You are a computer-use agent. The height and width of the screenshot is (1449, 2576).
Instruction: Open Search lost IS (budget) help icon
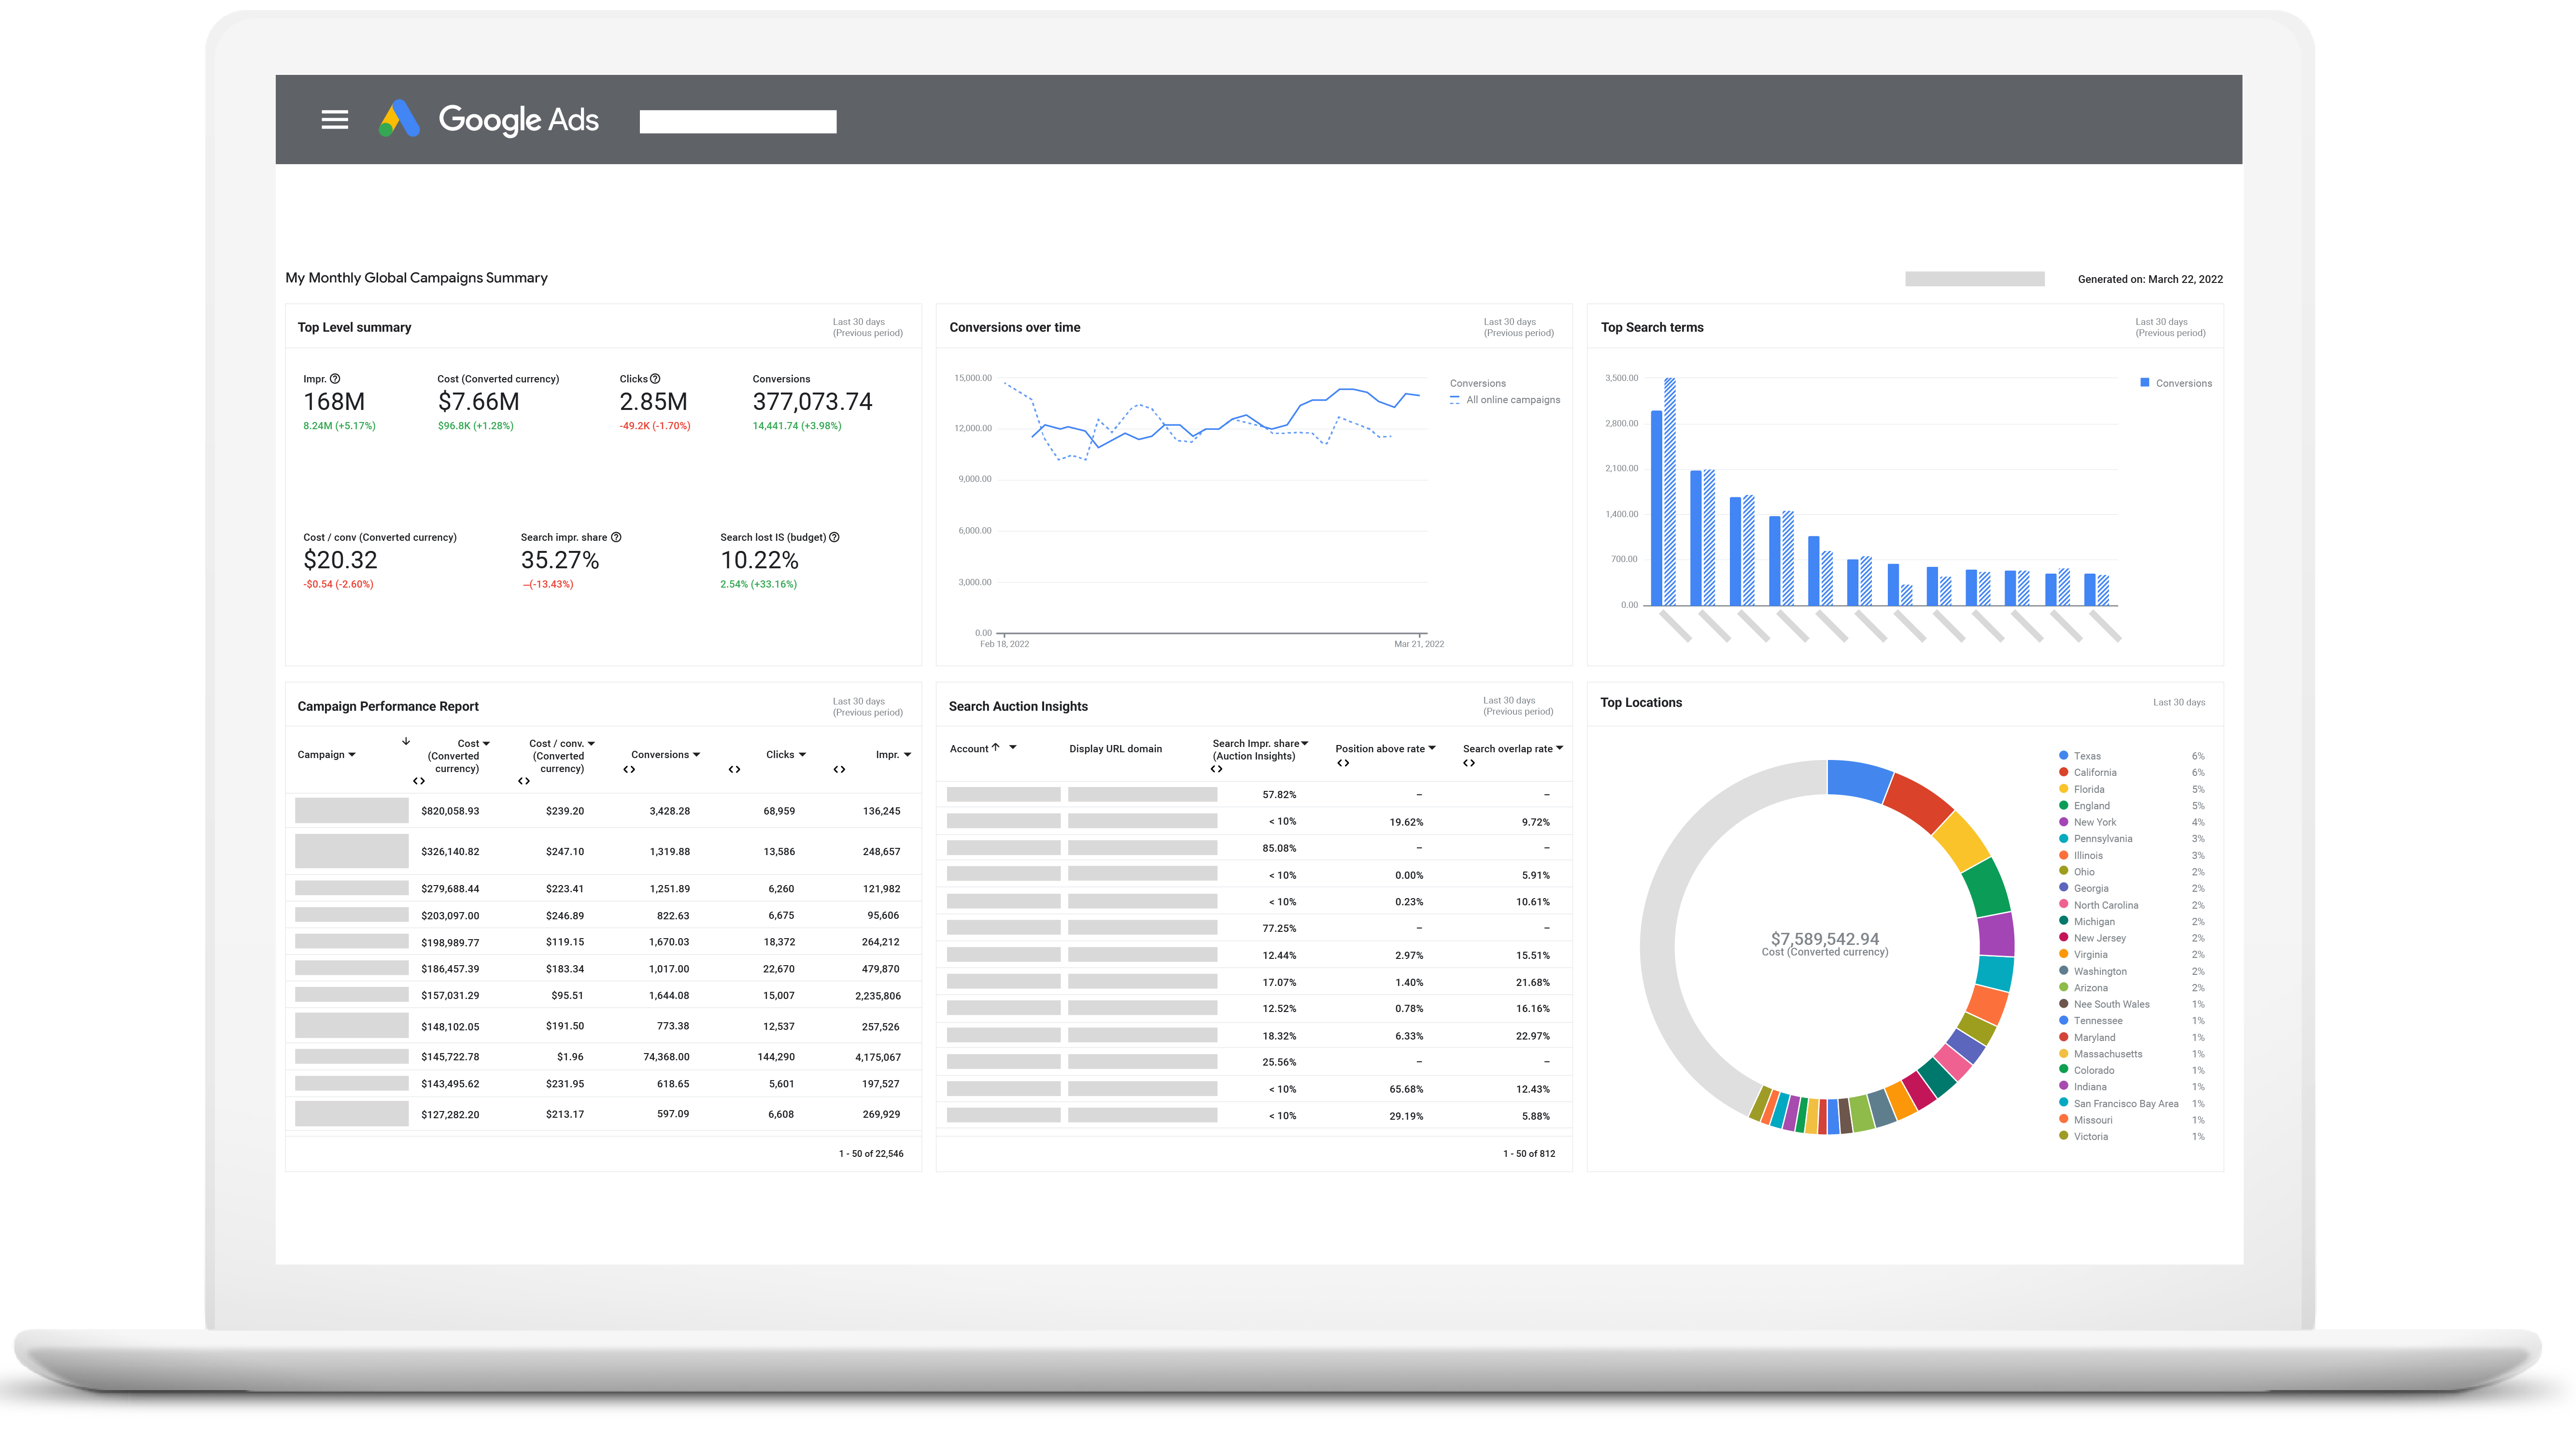pyautogui.click(x=834, y=537)
